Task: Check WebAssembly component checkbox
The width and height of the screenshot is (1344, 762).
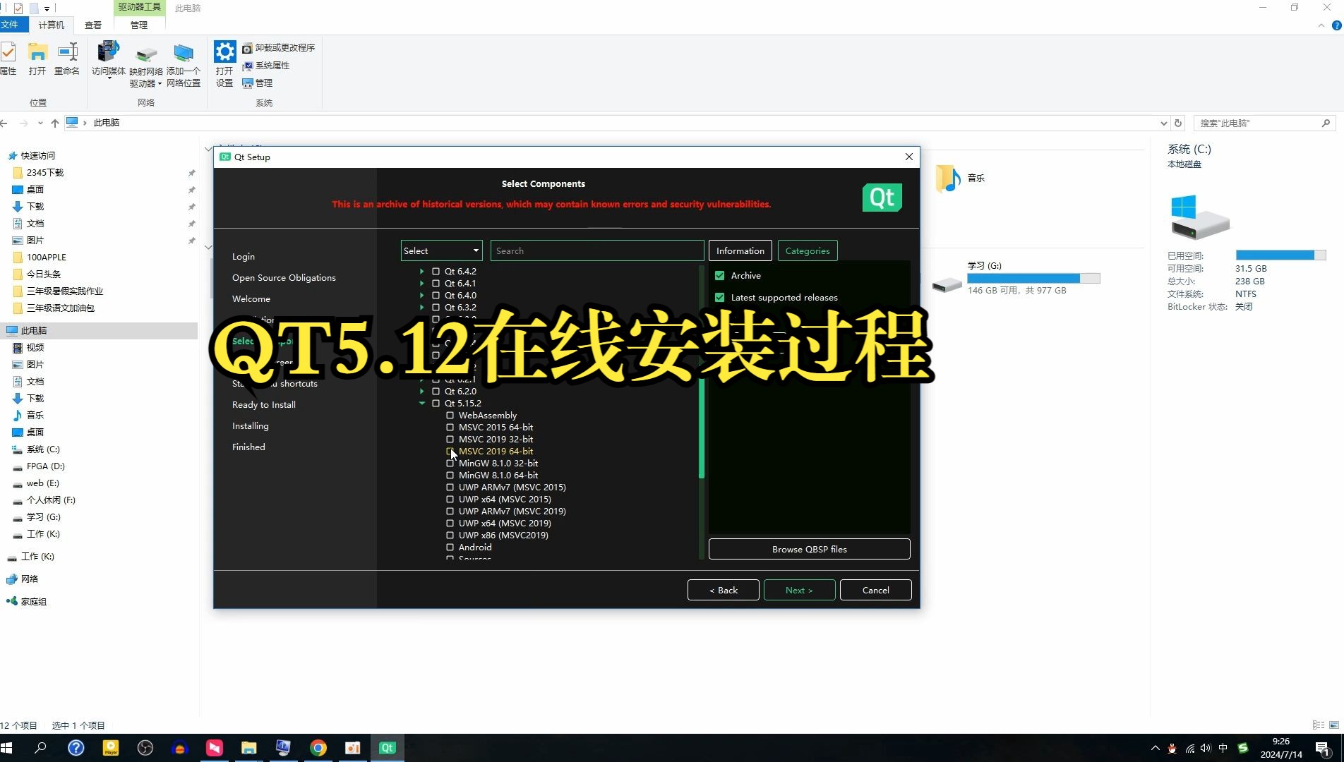Action: (450, 416)
